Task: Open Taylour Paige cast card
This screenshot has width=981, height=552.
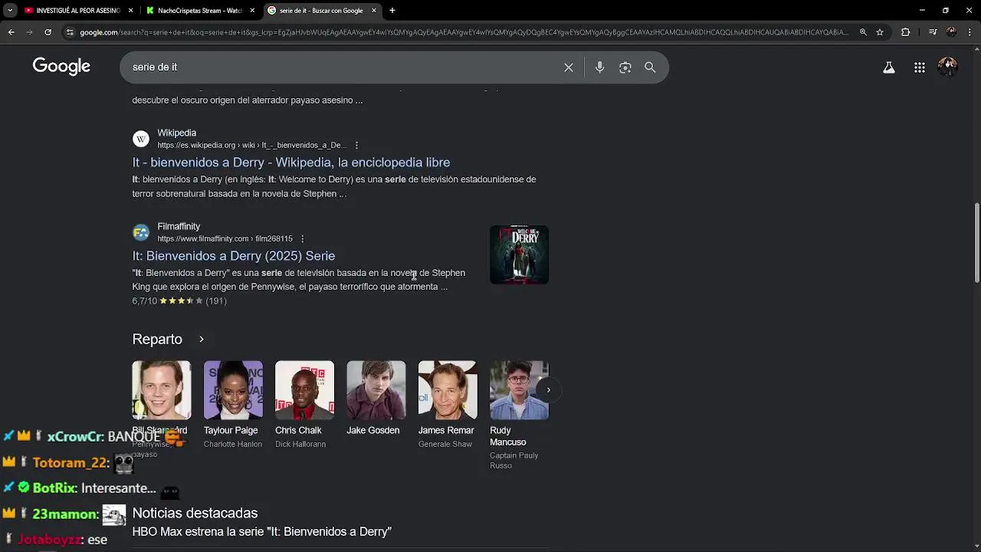Action: click(x=233, y=405)
